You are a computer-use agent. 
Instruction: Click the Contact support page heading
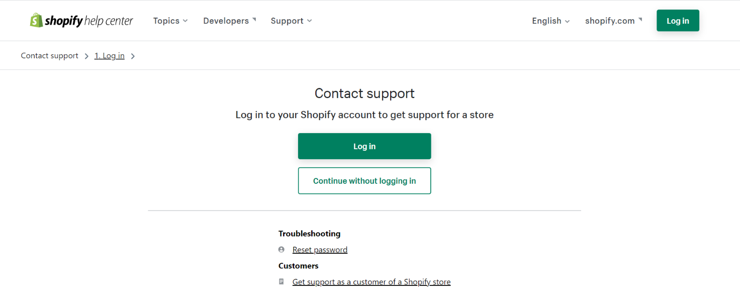(364, 93)
